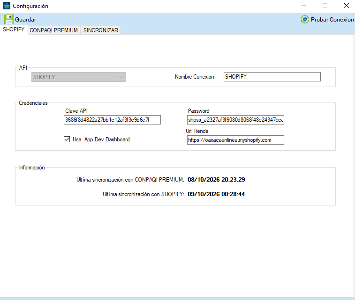The height and width of the screenshot is (300, 355).
Task: Click the Guardar button label
Action: pos(26,20)
